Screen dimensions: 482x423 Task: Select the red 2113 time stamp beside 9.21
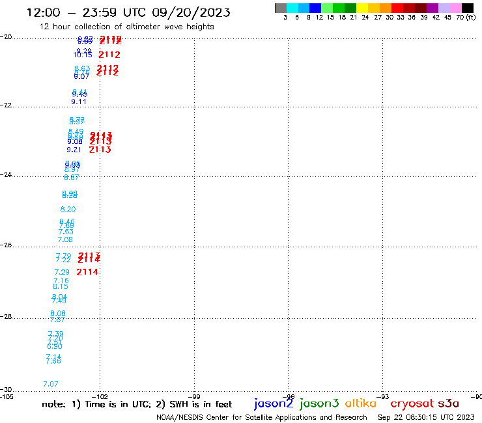click(100, 150)
